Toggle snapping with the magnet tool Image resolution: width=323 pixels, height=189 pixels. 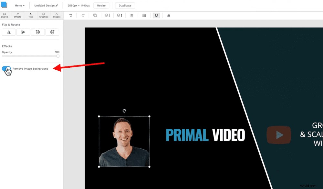156,15
